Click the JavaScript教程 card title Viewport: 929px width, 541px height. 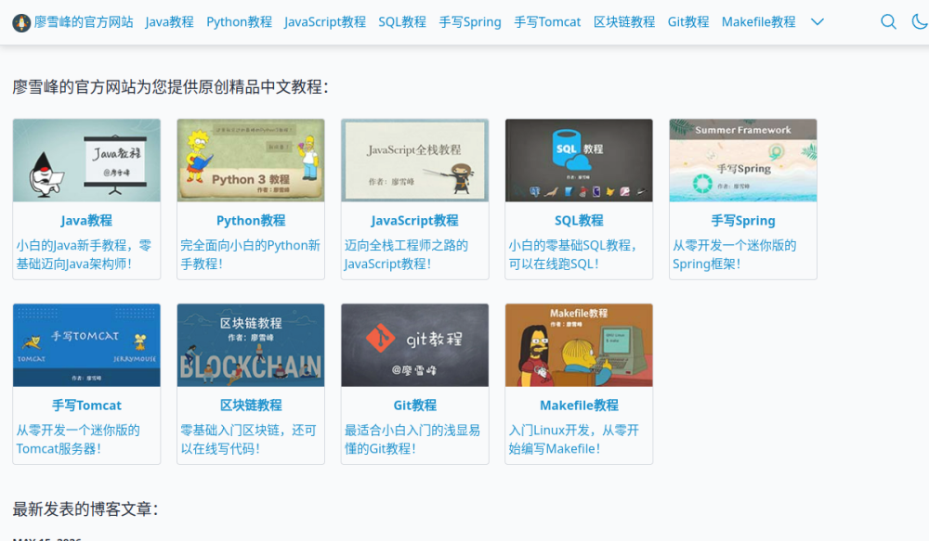414,221
